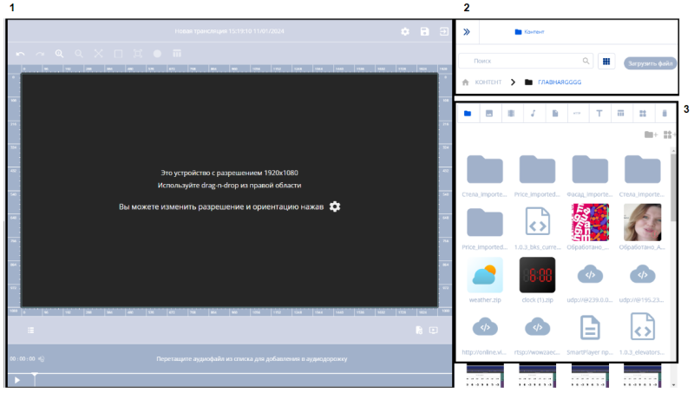Save the broadcast with the floppy disk icon
The image size is (694, 393).
pos(424,32)
